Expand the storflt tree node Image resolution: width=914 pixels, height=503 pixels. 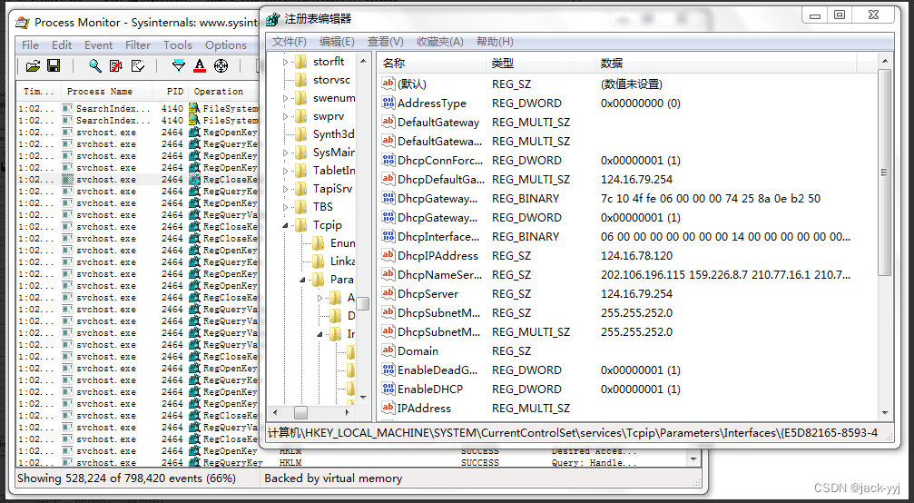tap(286, 62)
